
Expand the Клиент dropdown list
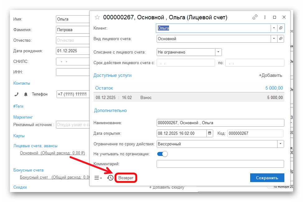(x=274, y=28)
